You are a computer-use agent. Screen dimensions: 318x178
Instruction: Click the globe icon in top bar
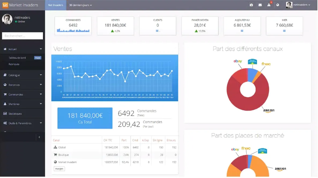pos(278,5)
